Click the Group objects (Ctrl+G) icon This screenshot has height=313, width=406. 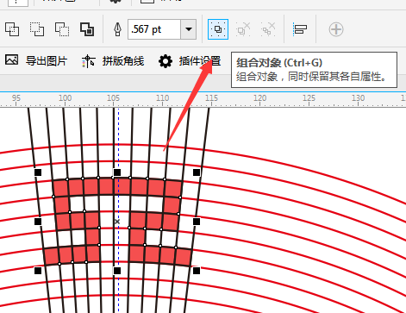pyautogui.click(x=218, y=29)
